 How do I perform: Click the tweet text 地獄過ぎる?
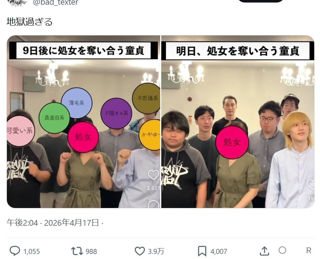[30, 22]
